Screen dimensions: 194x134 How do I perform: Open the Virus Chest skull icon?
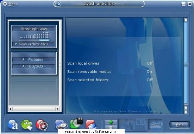click(42, 125)
